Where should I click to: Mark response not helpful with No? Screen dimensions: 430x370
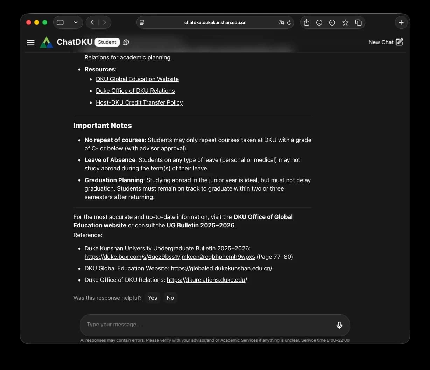170,298
